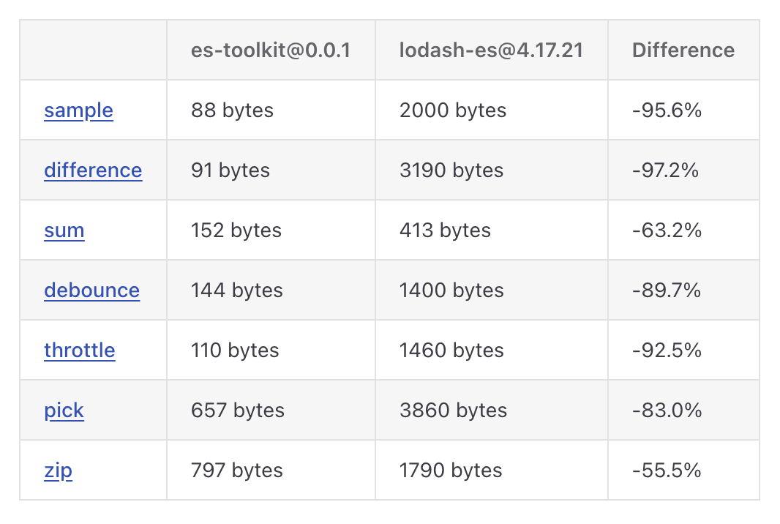The height and width of the screenshot is (524, 780).
Task: Click the -55.5% value
Action: 666,471
